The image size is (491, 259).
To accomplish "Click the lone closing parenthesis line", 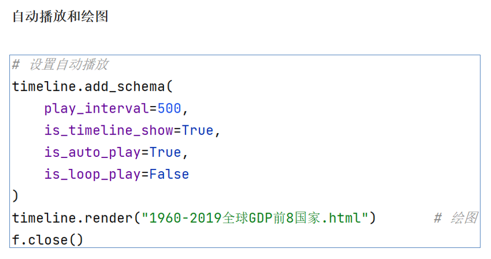I will pyautogui.click(x=15, y=196).
